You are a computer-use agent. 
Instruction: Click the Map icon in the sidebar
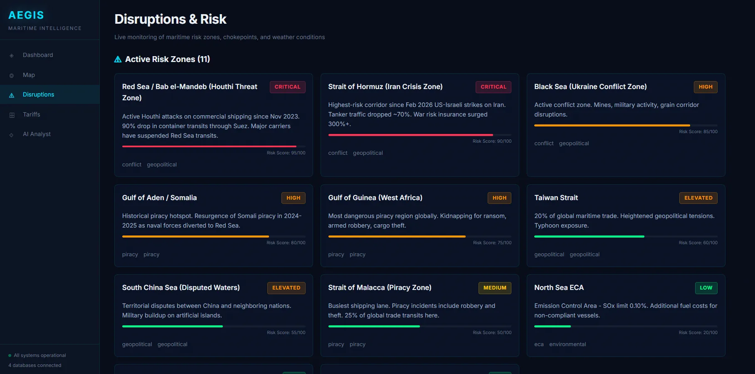click(12, 75)
